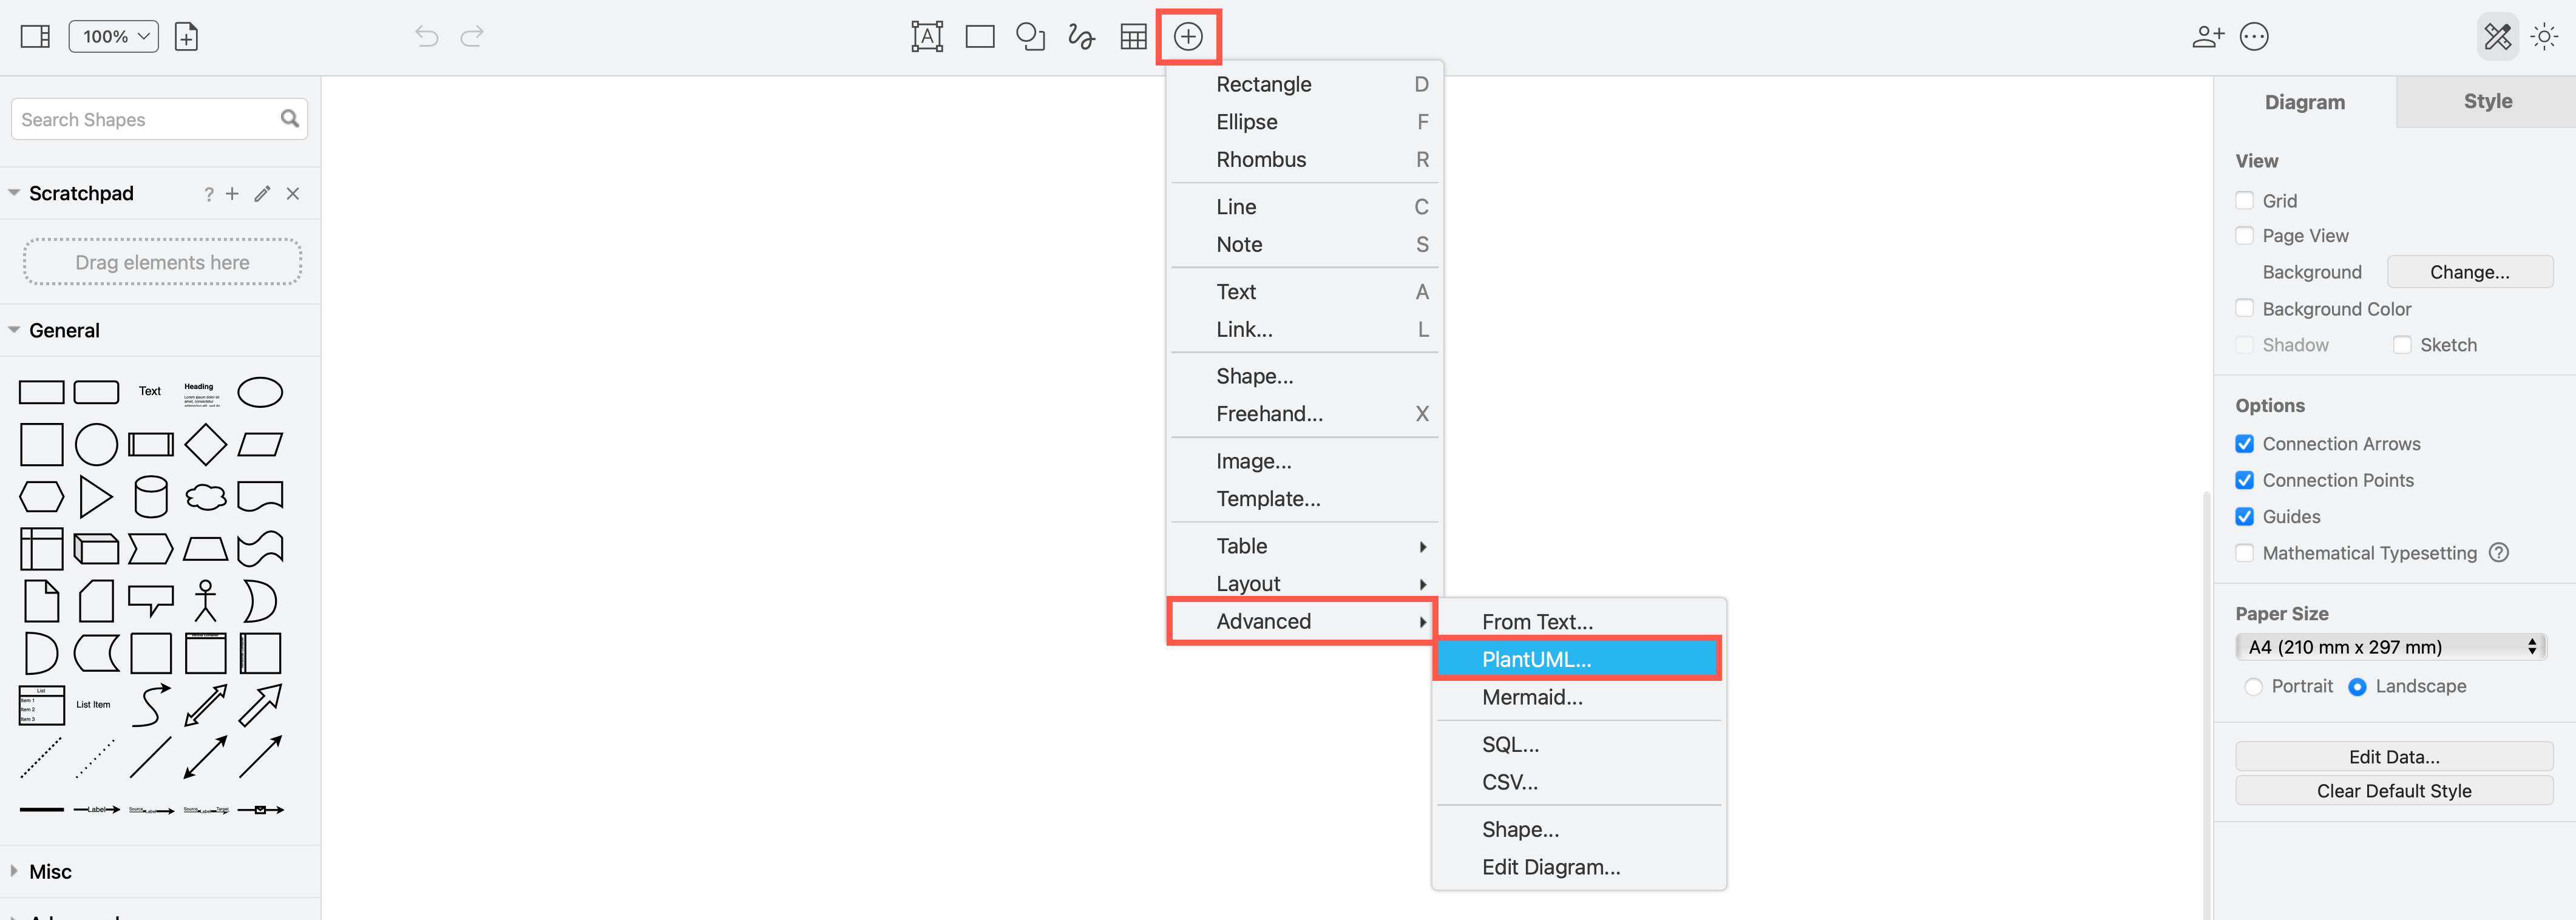Select PlantUML from the Advanced submenu
This screenshot has height=920, width=2576.
1537,659
